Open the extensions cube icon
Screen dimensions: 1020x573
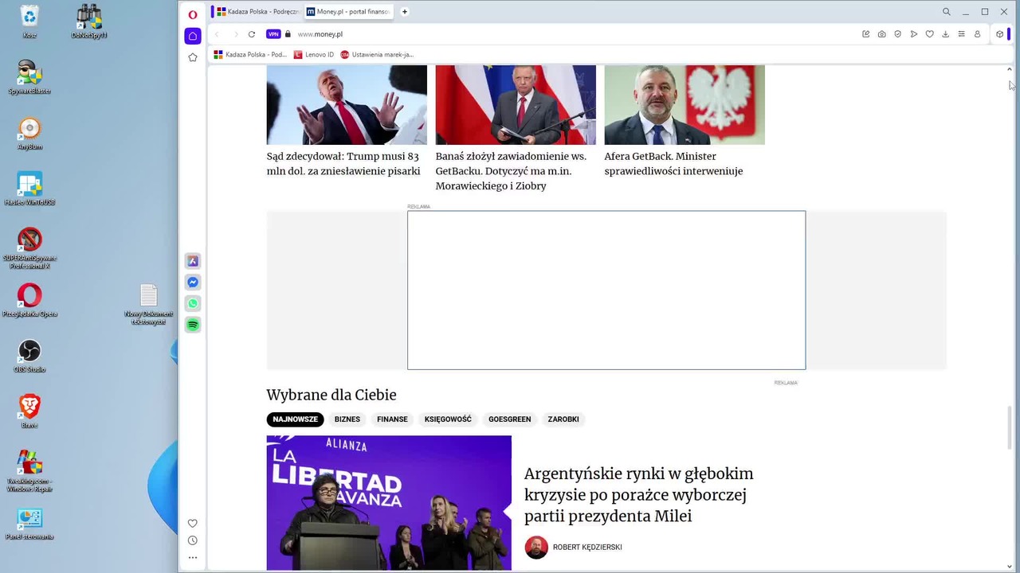click(x=999, y=34)
